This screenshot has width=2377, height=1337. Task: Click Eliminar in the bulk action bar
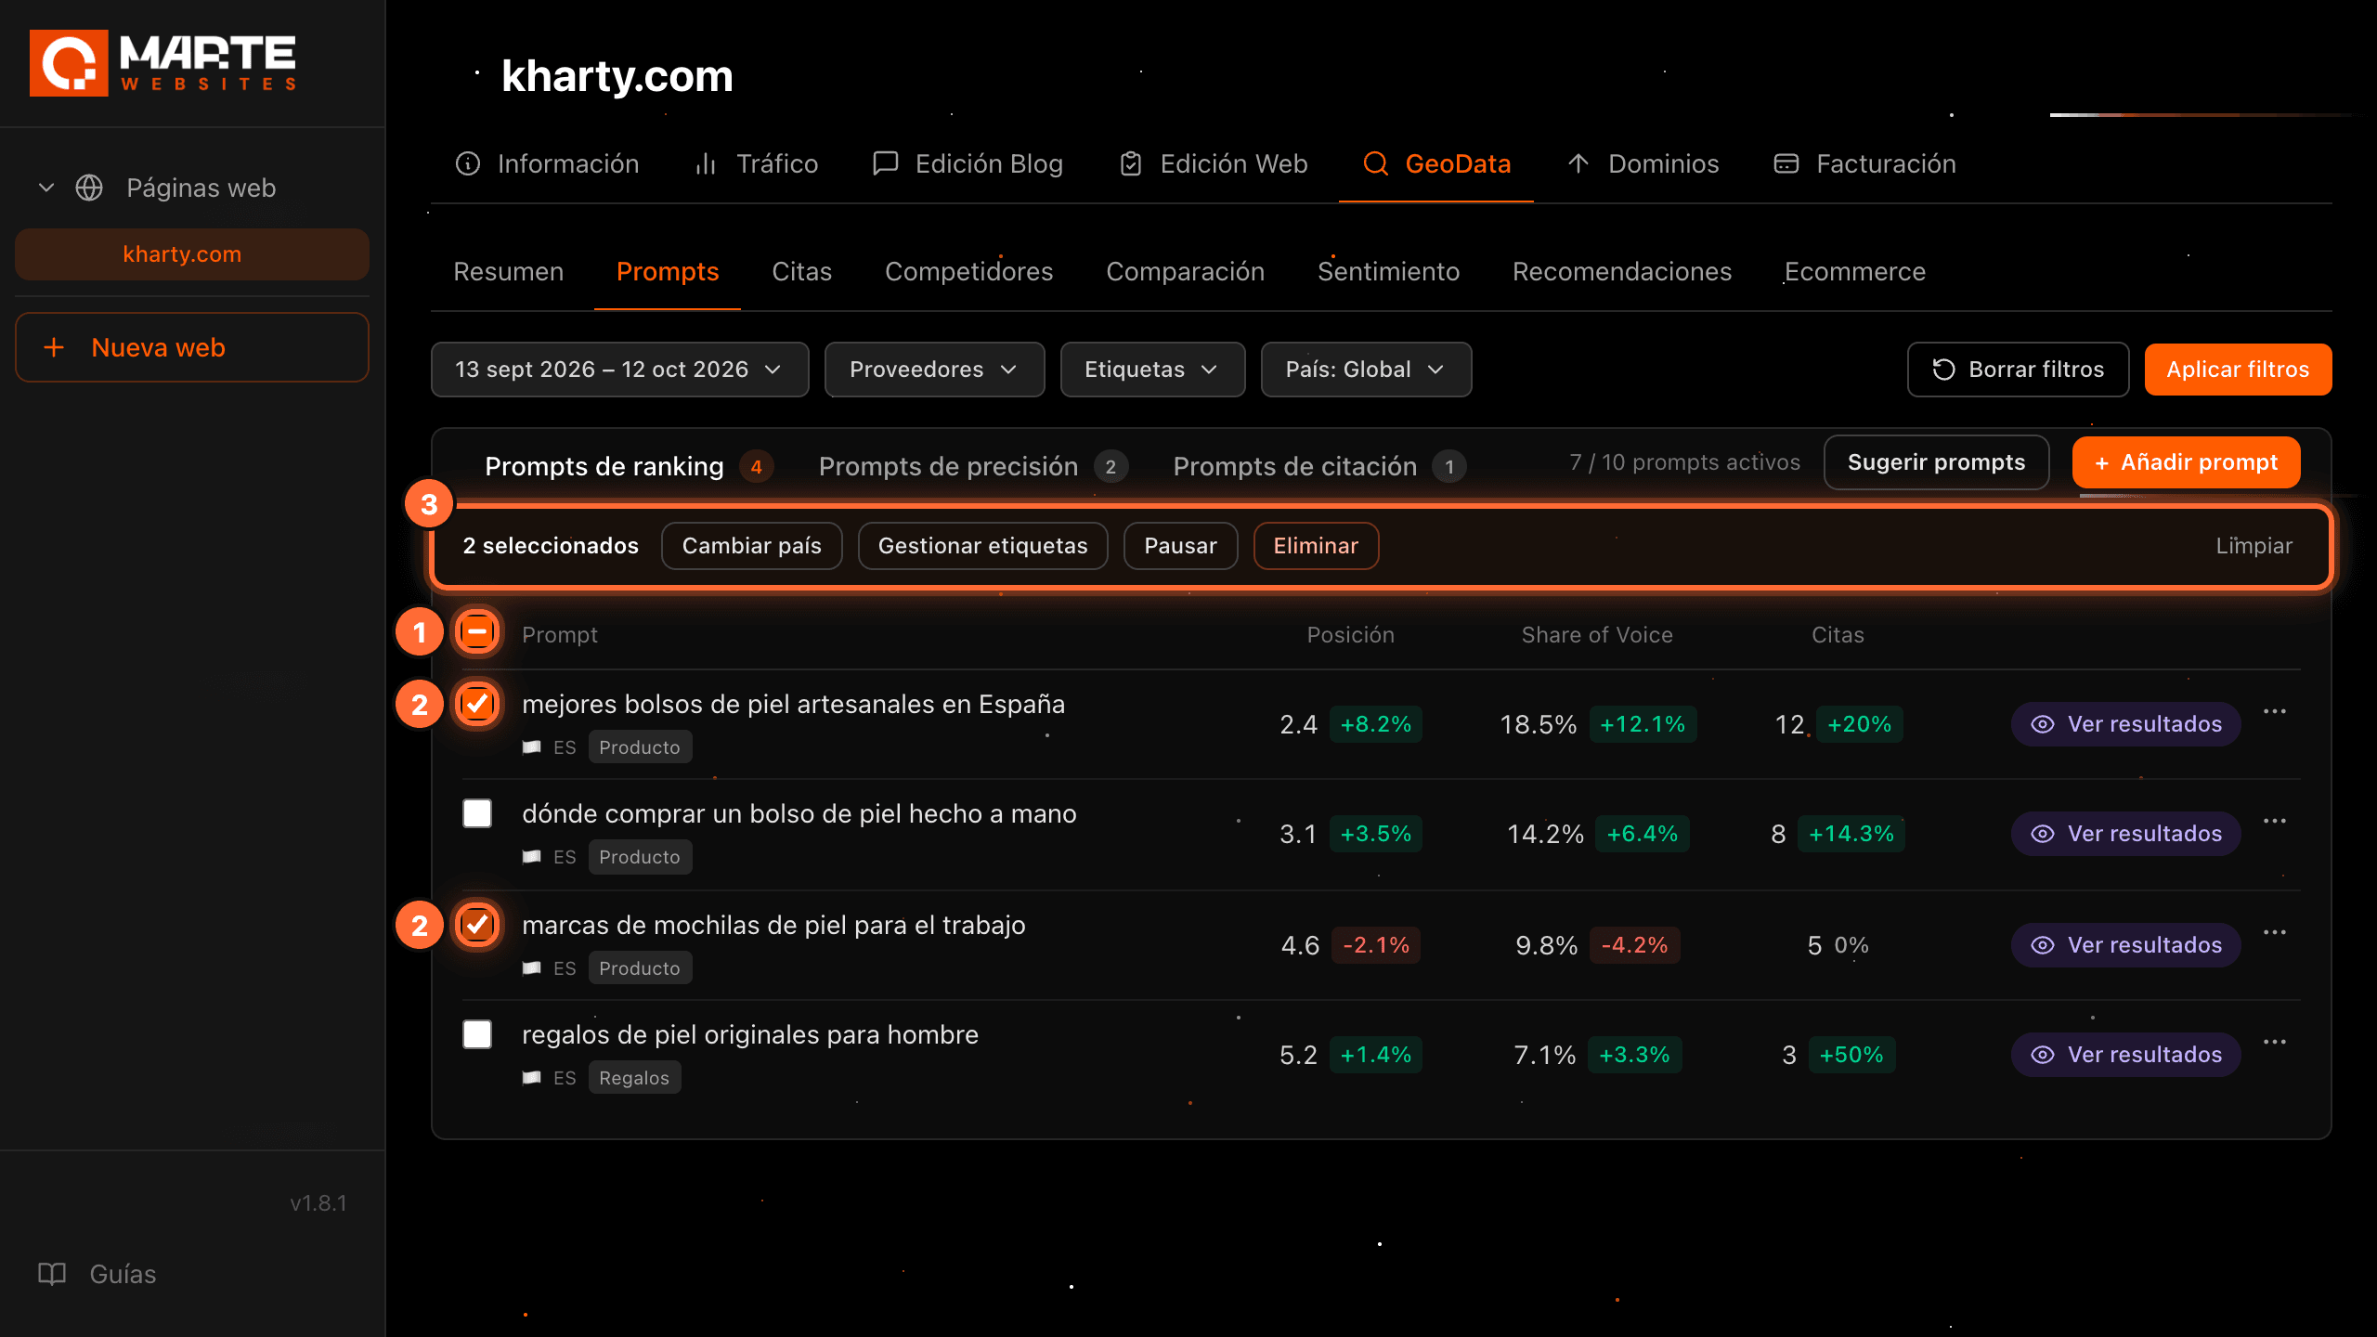pyautogui.click(x=1316, y=546)
